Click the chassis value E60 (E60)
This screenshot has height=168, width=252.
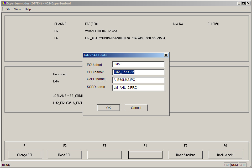tap(91, 24)
